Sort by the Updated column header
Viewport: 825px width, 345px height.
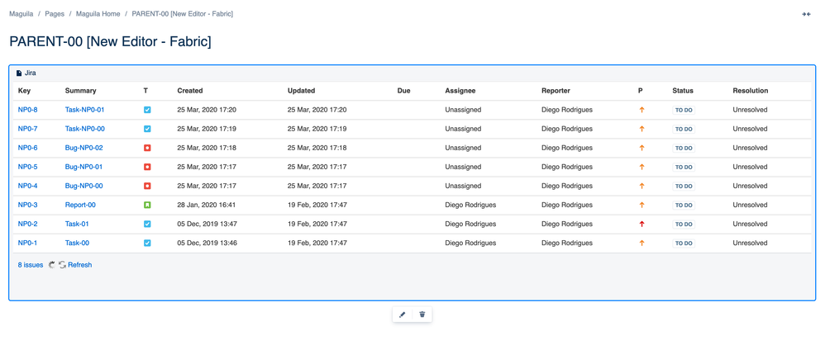click(302, 91)
